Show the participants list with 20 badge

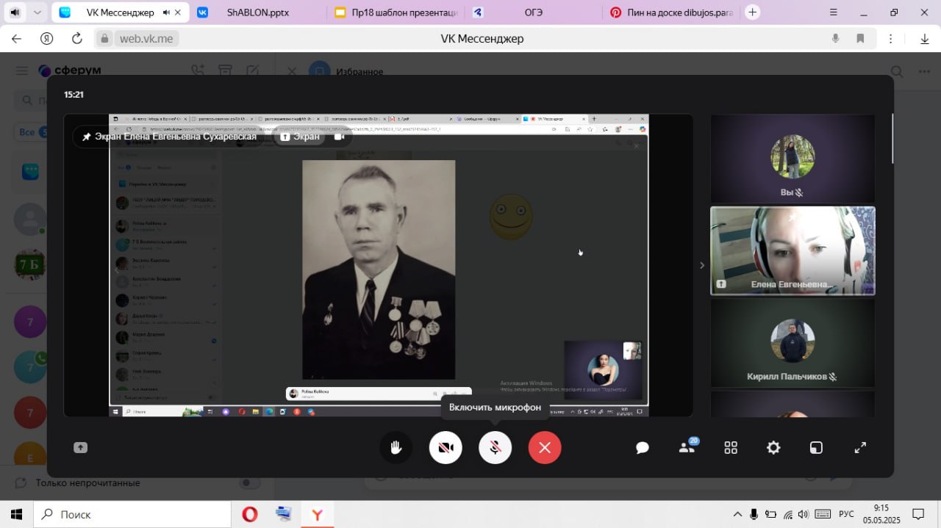[687, 447]
